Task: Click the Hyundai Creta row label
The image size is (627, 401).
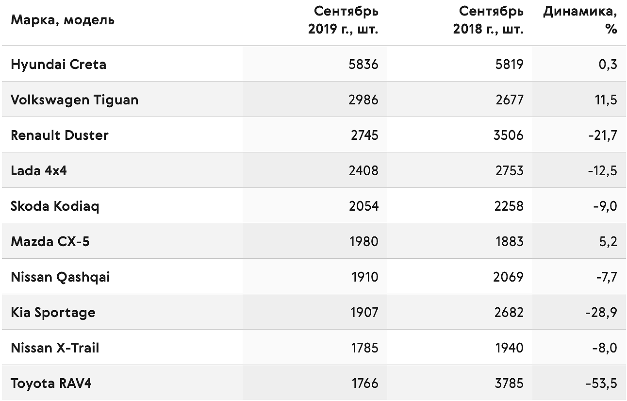Action: (x=58, y=65)
